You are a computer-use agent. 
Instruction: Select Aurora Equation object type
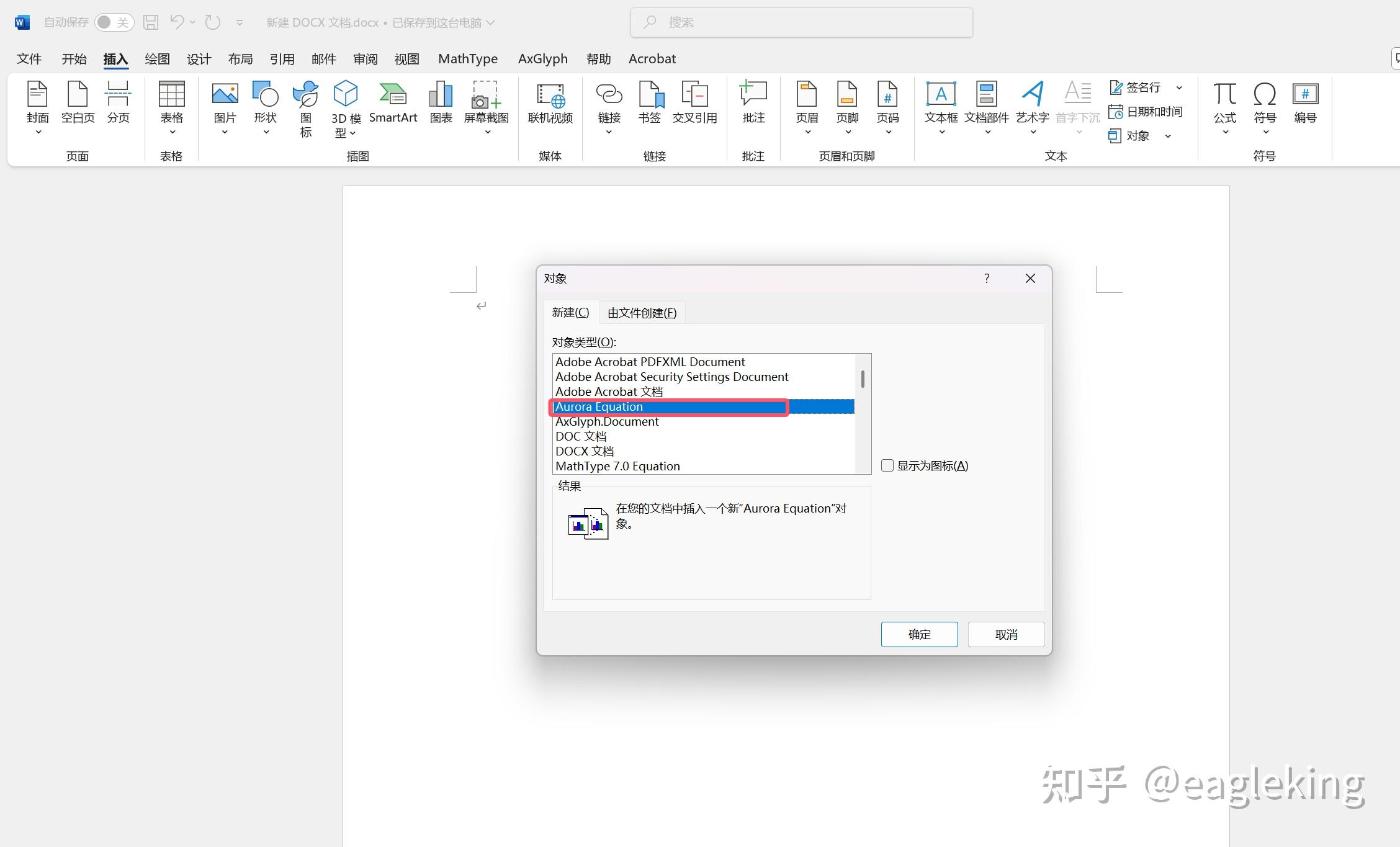click(x=703, y=406)
